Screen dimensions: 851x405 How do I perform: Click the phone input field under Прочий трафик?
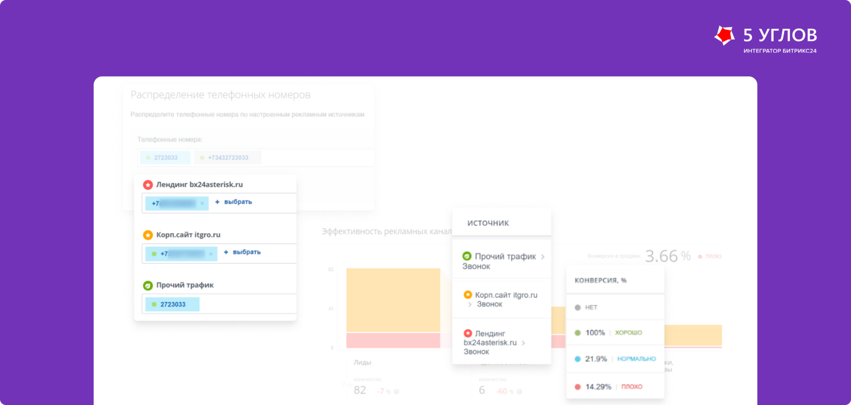click(x=219, y=304)
